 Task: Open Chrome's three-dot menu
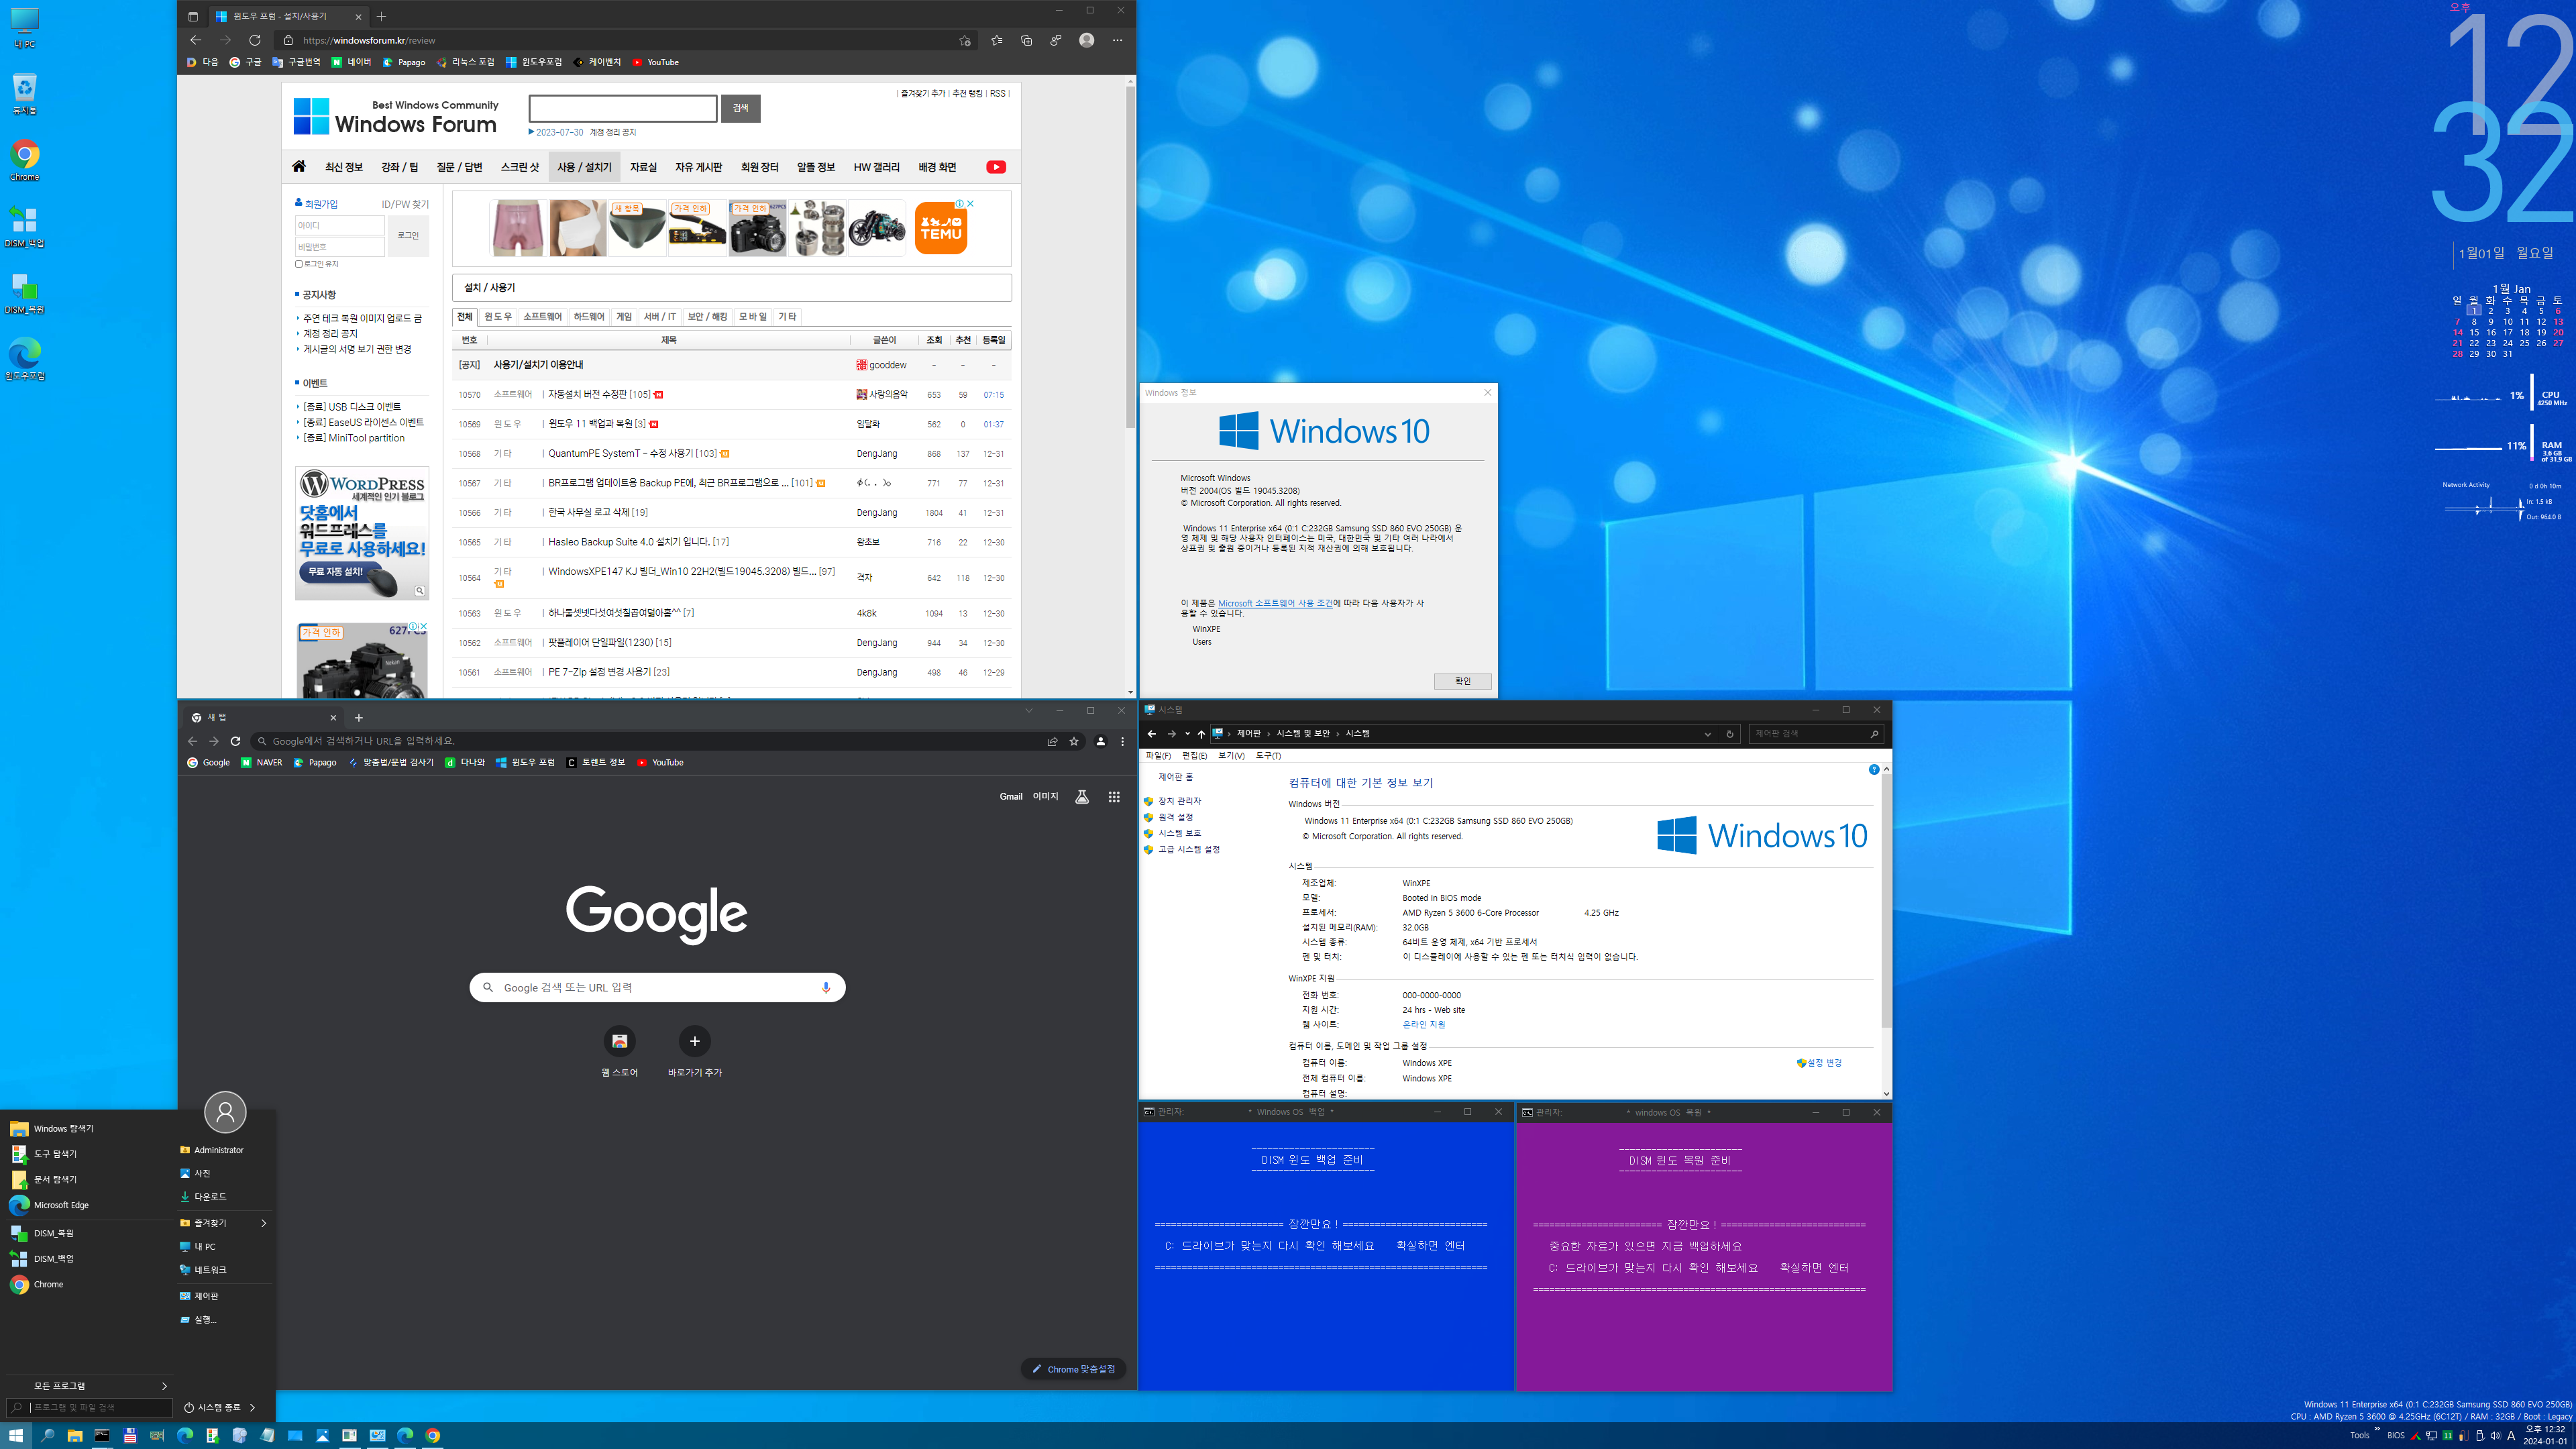[1123, 741]
